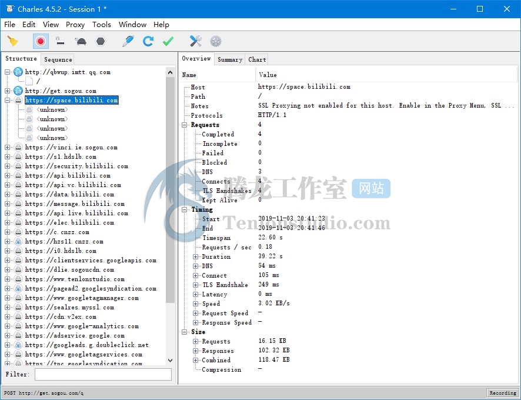Screen dimensions: 521x400
Task: Collapse the Requests section in Overview
Action: click(185, 125)
